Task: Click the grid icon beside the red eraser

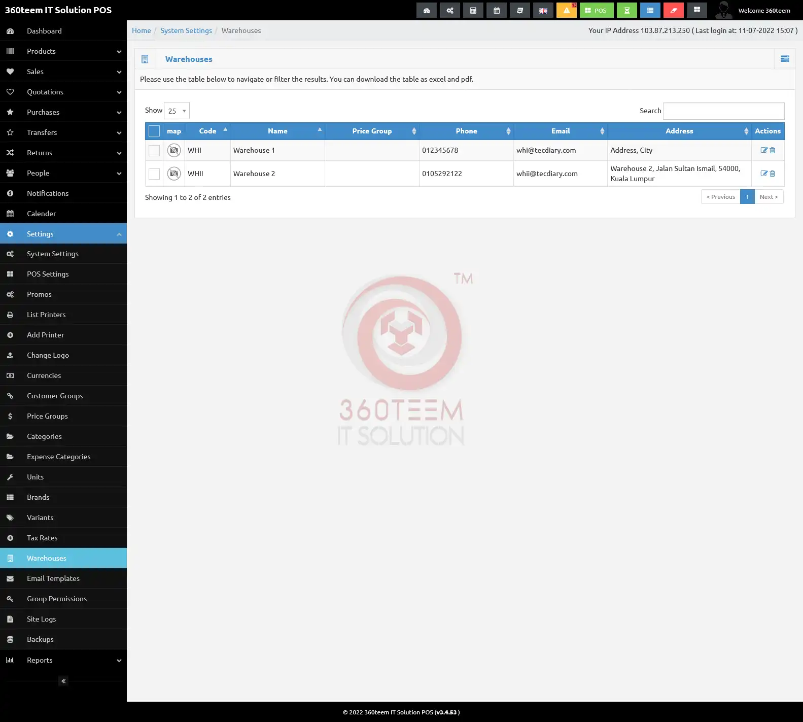Action: coord(697,10)
